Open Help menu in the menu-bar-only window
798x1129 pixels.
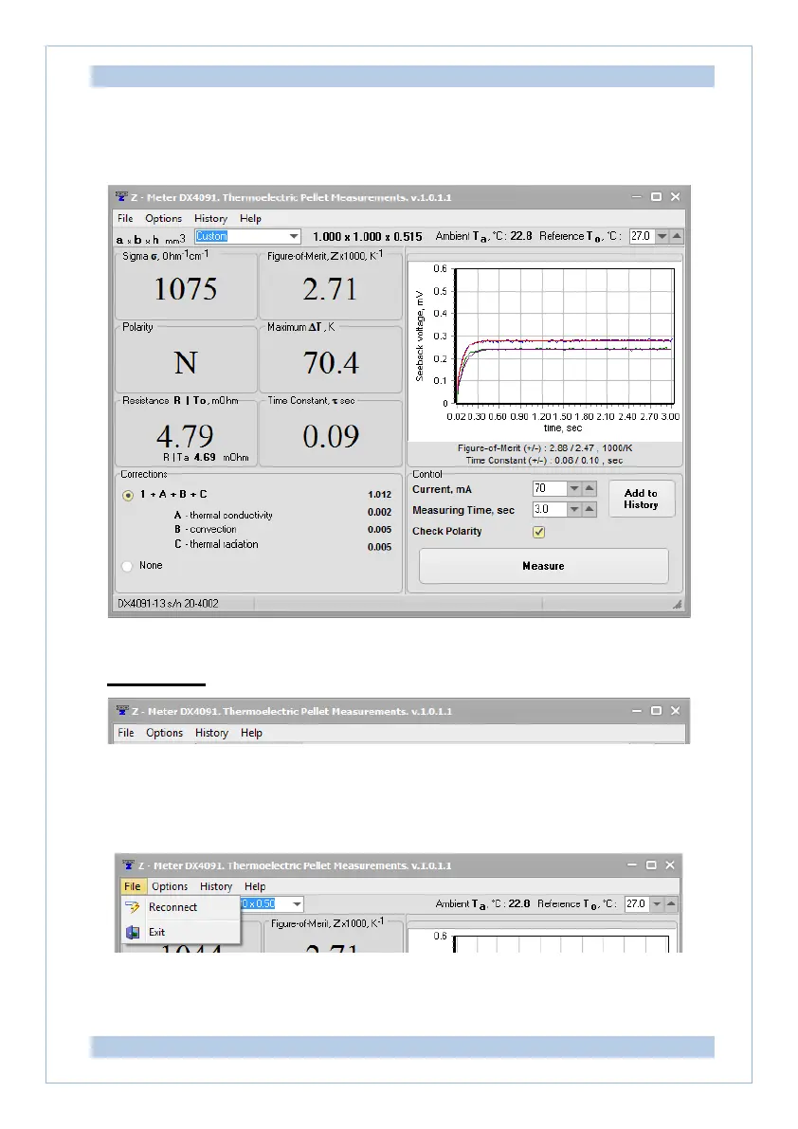[251, 732]
